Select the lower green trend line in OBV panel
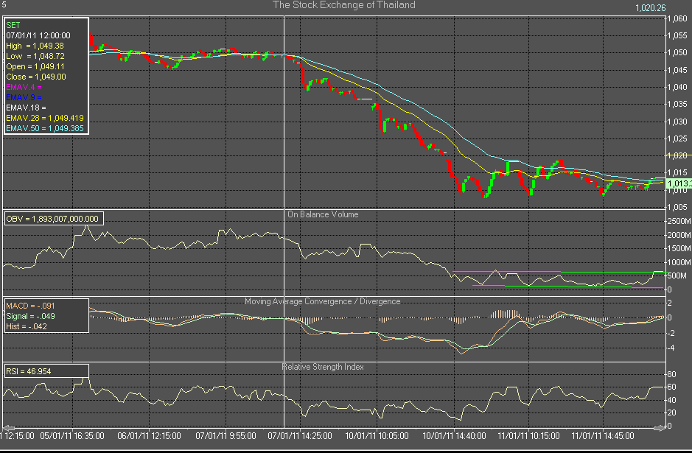The width and height of the screenshot is (692, 453). click(568, 287)
